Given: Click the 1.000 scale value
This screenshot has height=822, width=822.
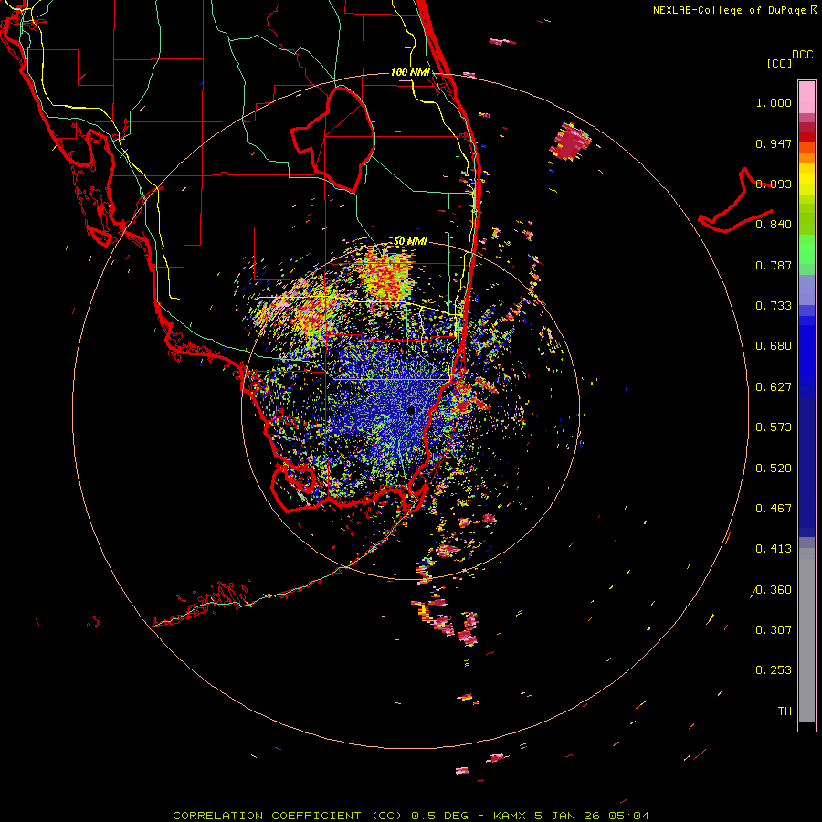Looking at the screenshot, I should click(774, 102).
